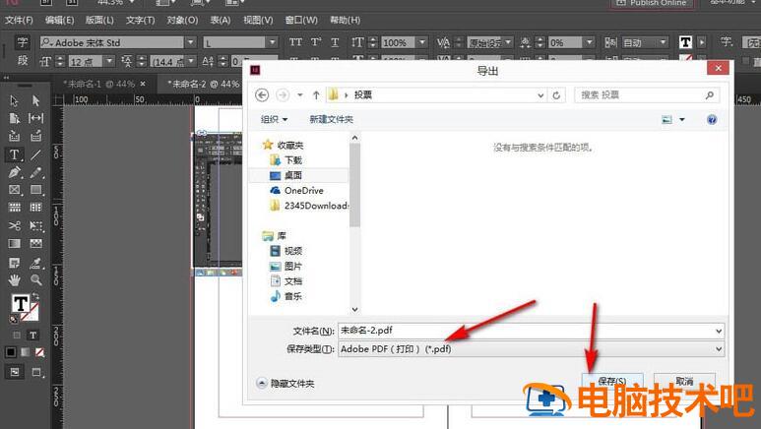Screen dimensions: 761x429
Task: Open the 文件(F) menu
Action: point(19,20)
